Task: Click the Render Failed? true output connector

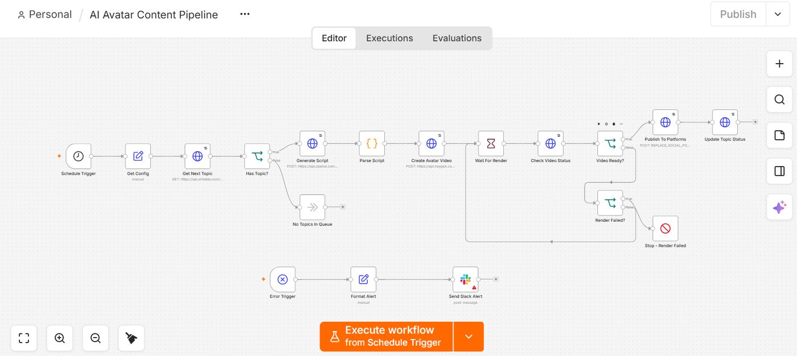Action: click(x=623, y=198)
